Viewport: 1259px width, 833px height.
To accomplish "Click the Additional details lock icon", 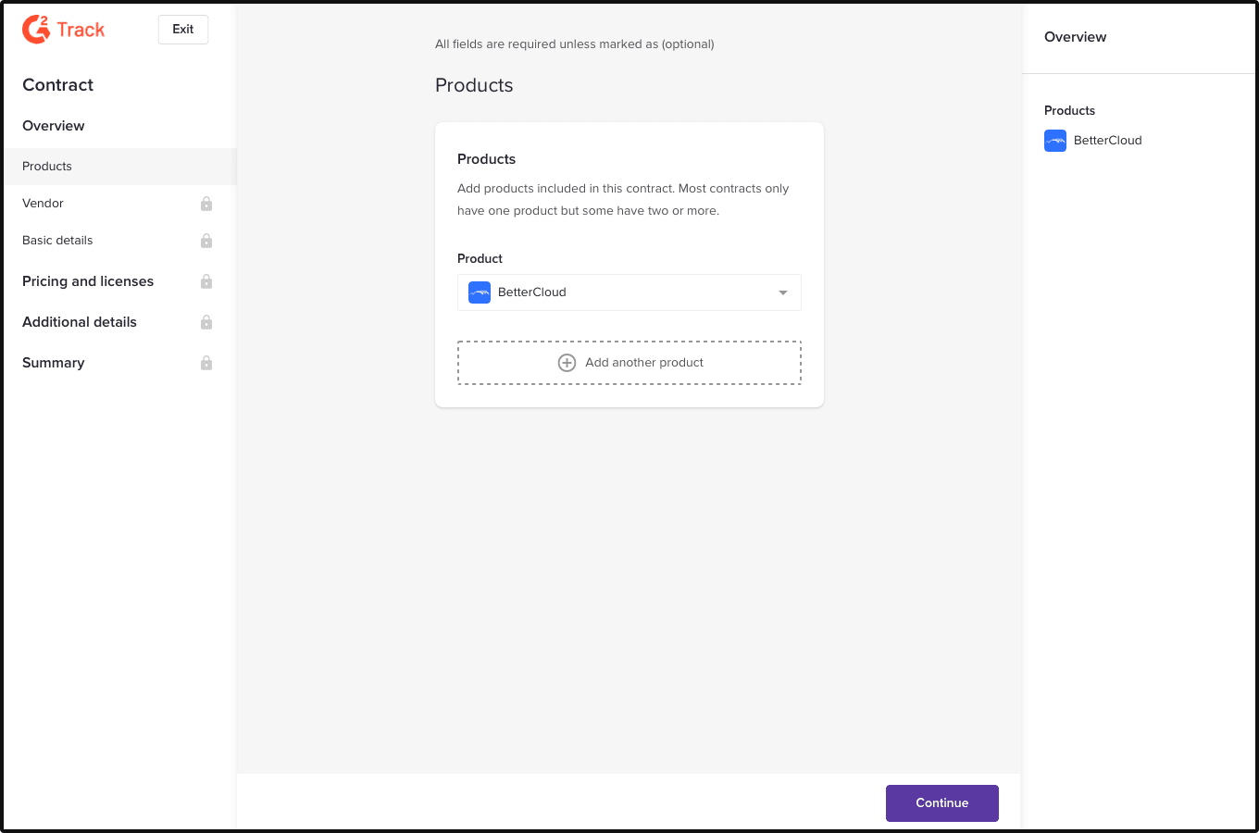I will pyautogui.click(x=206, y=322).
